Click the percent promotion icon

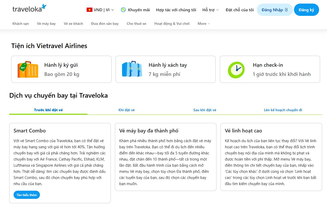(x=123, y=10)
